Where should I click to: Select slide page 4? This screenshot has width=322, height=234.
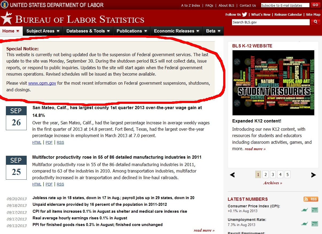pyautogui.click(x=280, y=175)
